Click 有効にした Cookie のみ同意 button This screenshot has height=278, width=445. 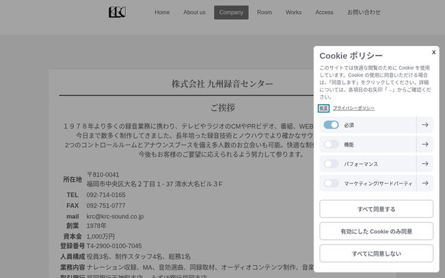(x=376, y=231)
